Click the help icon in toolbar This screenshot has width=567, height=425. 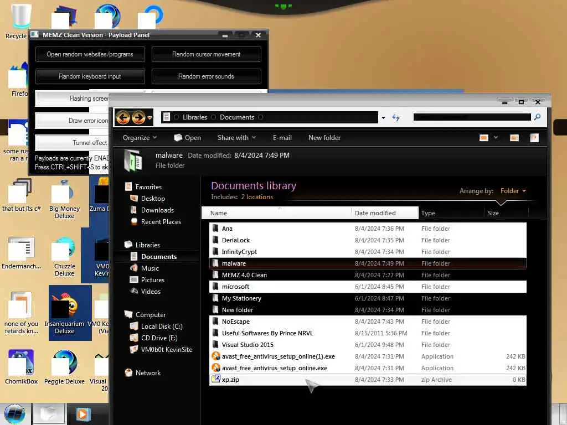(x=534, y=138)
